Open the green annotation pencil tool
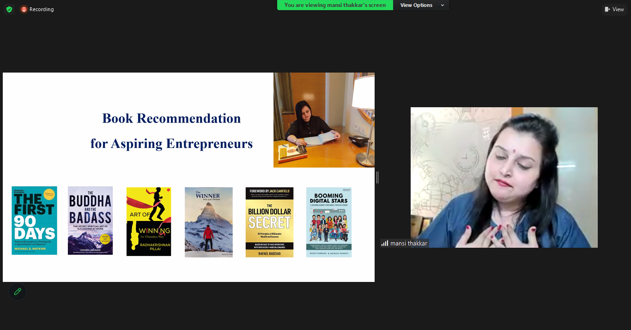 point(18,292)
